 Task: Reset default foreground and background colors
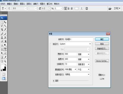(2, 70)
